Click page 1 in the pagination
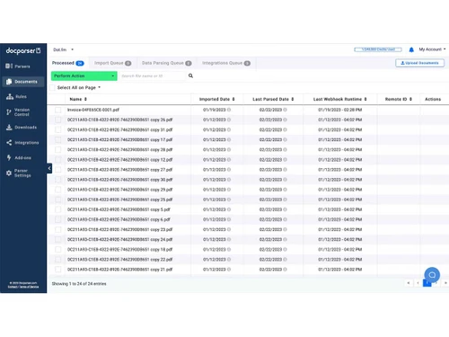 click(x=427, y=283)
